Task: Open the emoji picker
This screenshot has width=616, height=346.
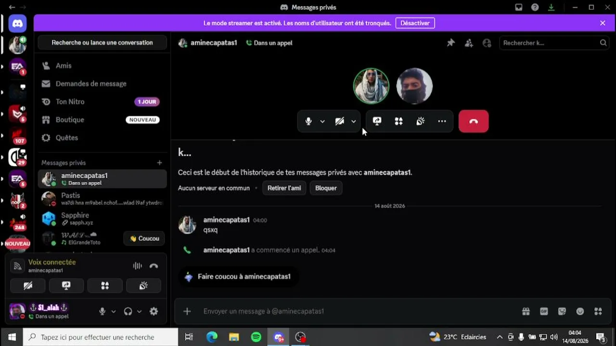Action: (x=580, y=311)
